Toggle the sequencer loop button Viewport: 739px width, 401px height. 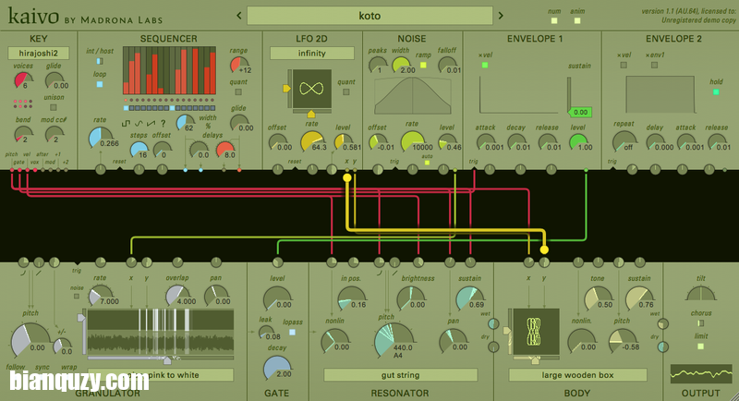(100, 84)
